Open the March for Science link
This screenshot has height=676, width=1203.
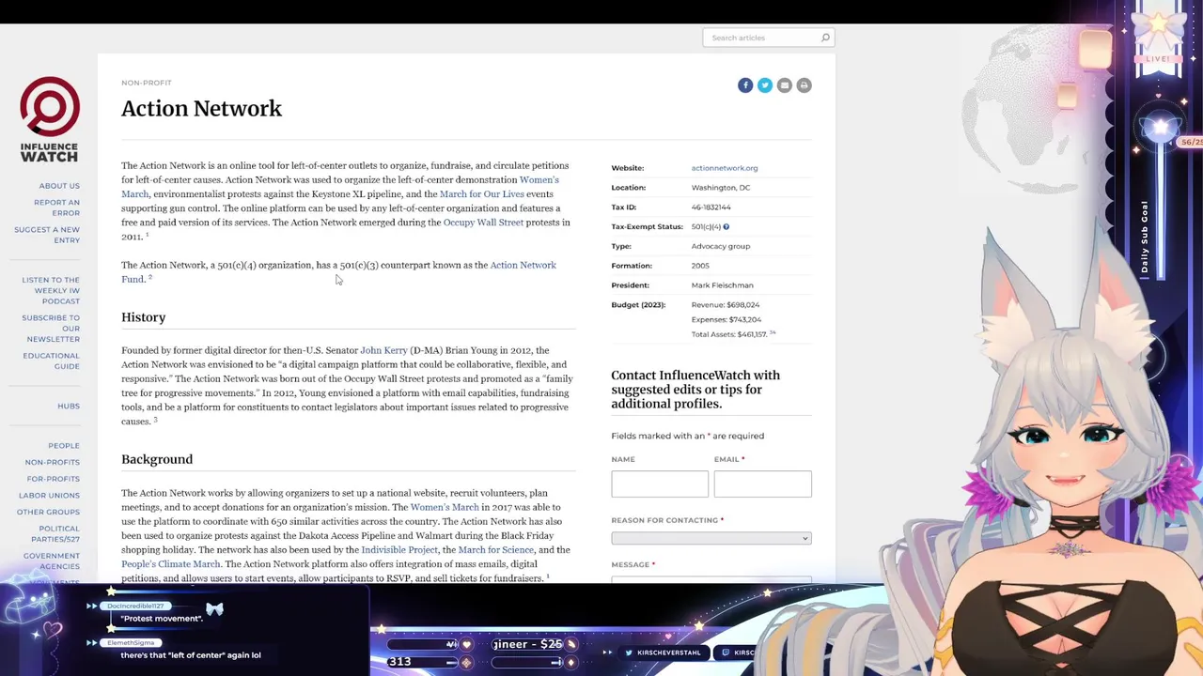click(495, 550)
